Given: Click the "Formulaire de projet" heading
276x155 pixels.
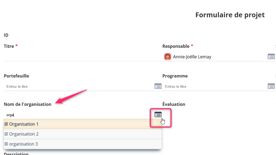Looking at the screenshot, I should tap(230, 15).
